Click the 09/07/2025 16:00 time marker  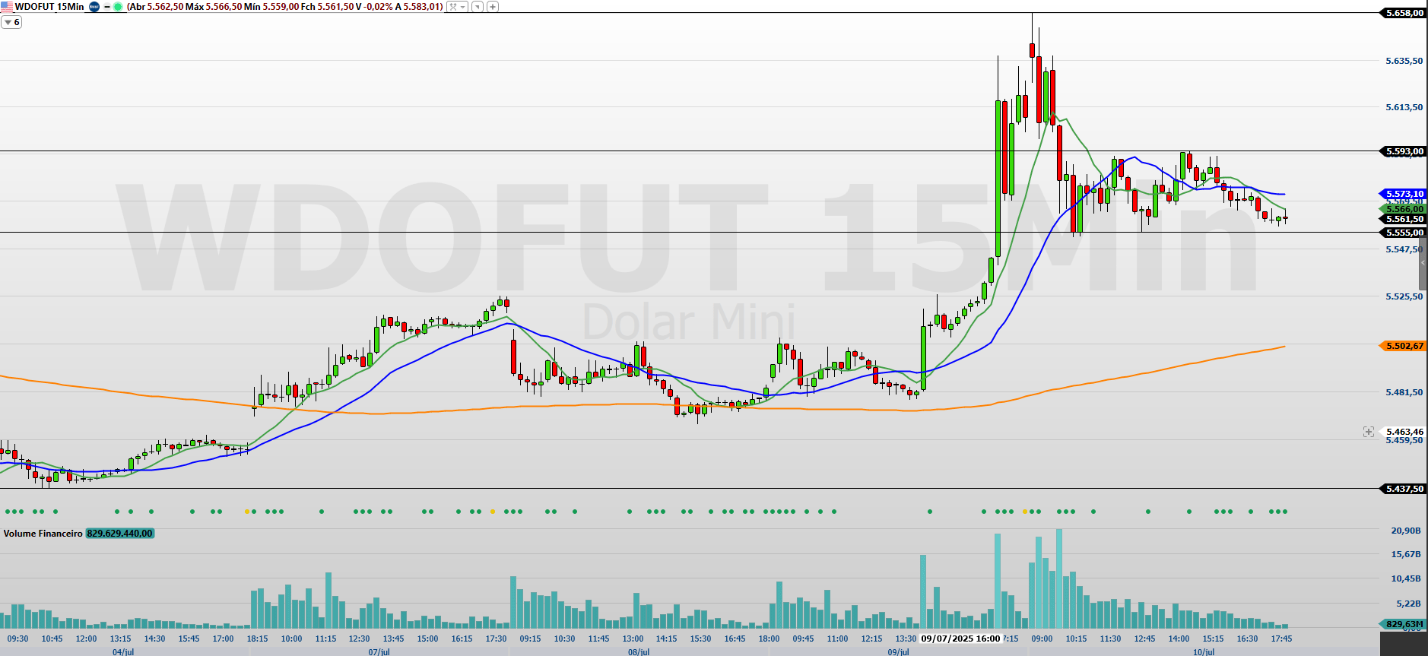[x=960, y=639]
